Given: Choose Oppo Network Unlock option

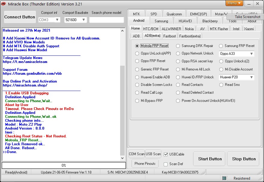Looking at the screenshot, I should [178, 53].
